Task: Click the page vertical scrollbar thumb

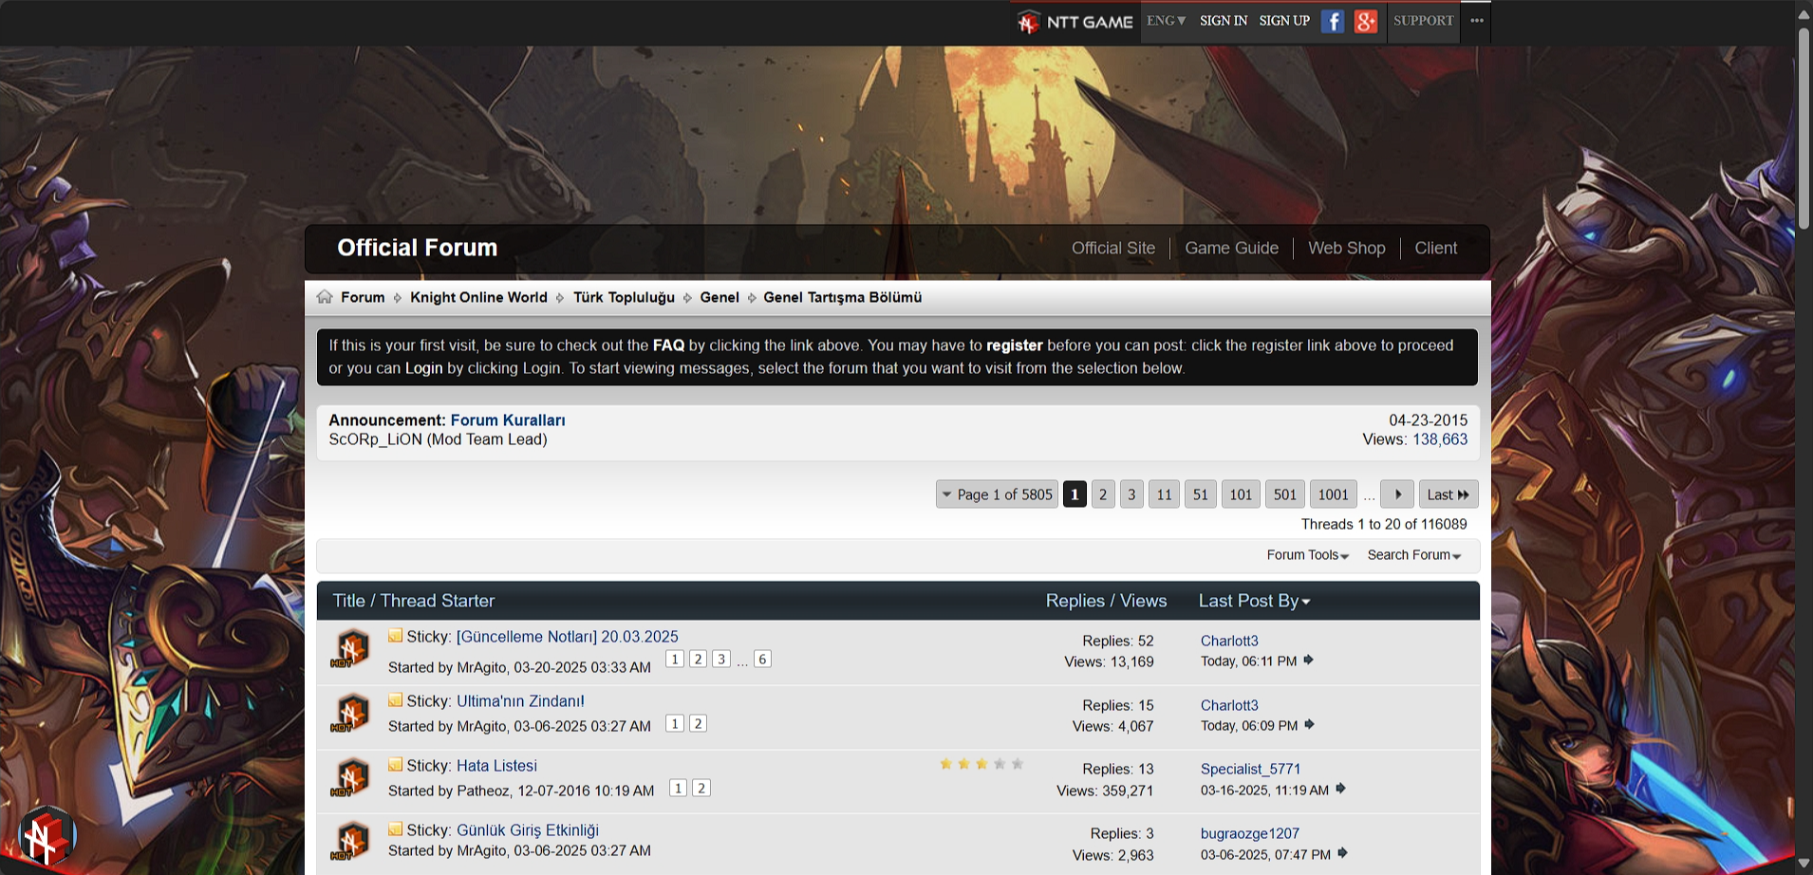Action: point(1804,128)
